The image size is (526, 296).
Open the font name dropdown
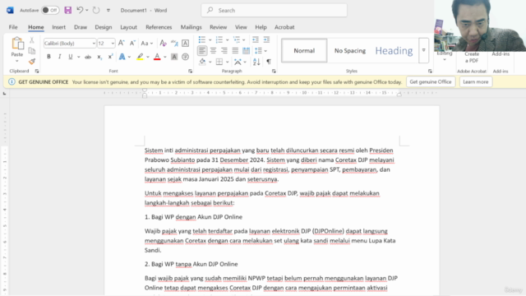(x=94, y=44)
